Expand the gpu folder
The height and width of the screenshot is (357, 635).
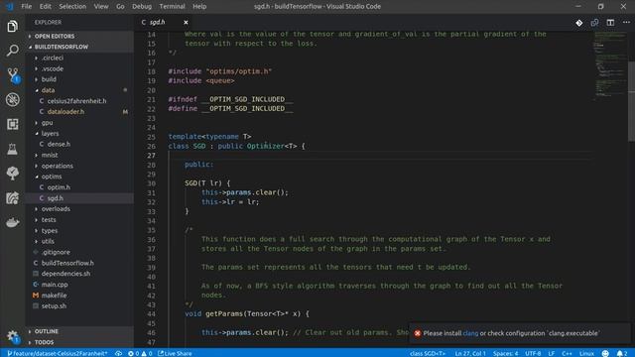point(79,123)
